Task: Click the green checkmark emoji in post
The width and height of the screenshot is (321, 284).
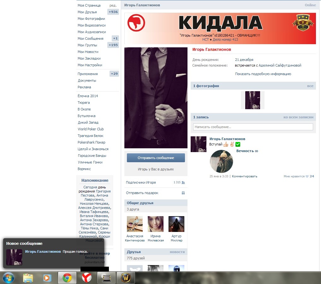Action: pyautogui.click(x=238, y=145)
